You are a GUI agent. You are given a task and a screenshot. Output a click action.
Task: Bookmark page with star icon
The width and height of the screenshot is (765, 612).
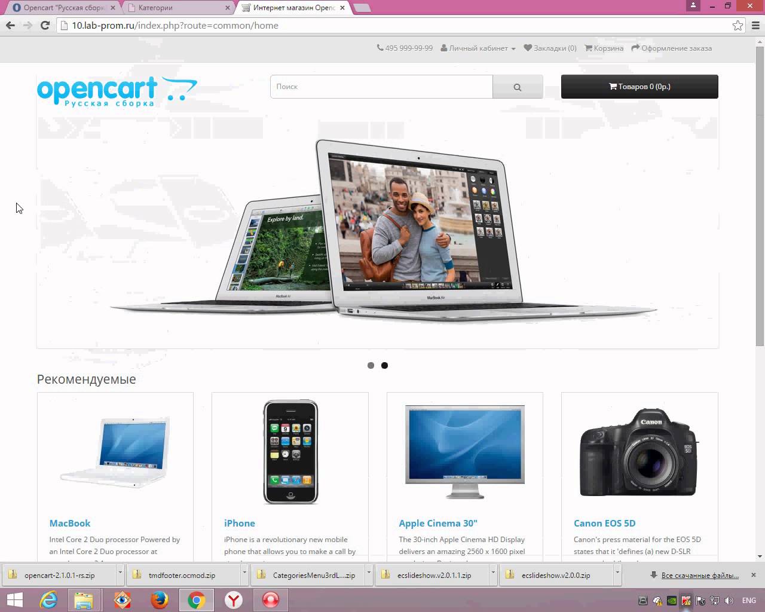coord(738,25)
